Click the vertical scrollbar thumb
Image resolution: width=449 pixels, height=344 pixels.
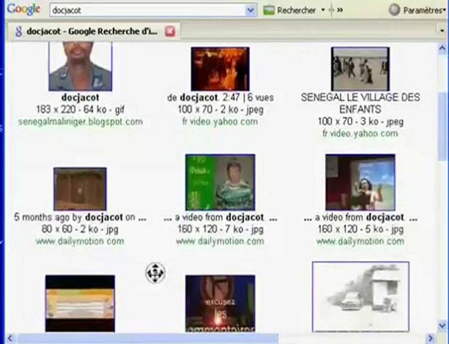coord(442,126)
